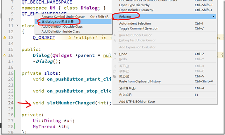Select Add Expression Evaluator
225x135 pixels.
pyautogui.click(x=164, y=47)
